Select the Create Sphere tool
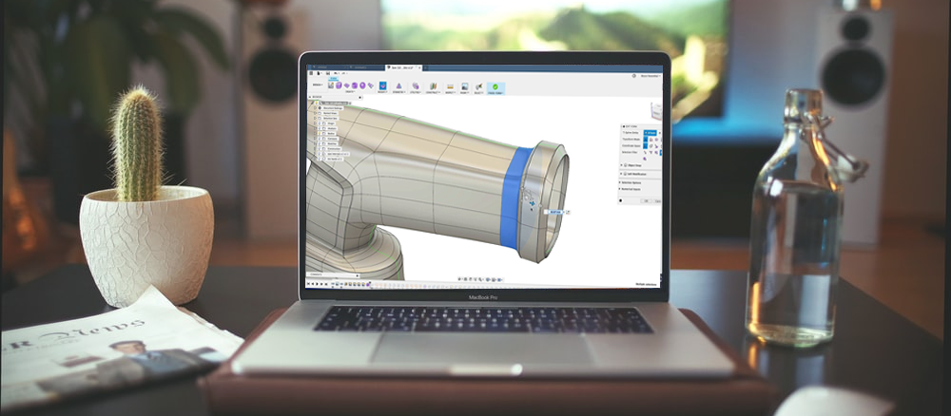 [362, 85]
